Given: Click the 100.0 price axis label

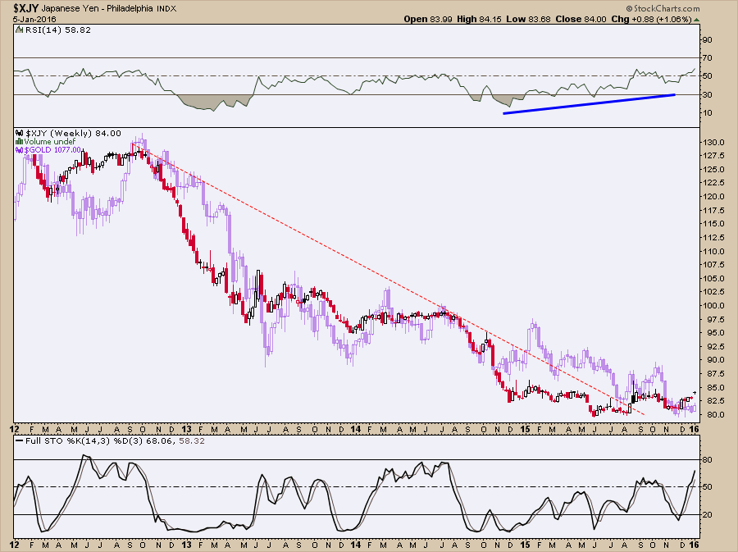Looking at the screenshot, I should [x=714, y=306].
